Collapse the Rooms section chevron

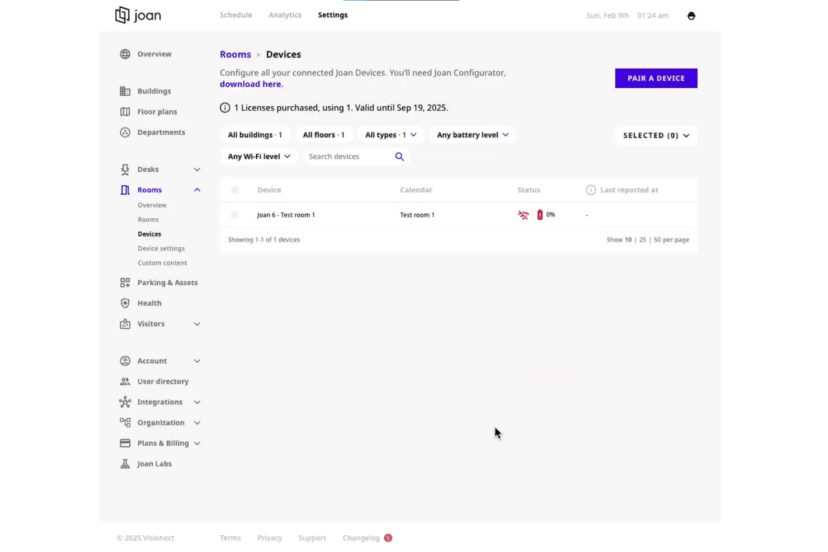(197, 190)
